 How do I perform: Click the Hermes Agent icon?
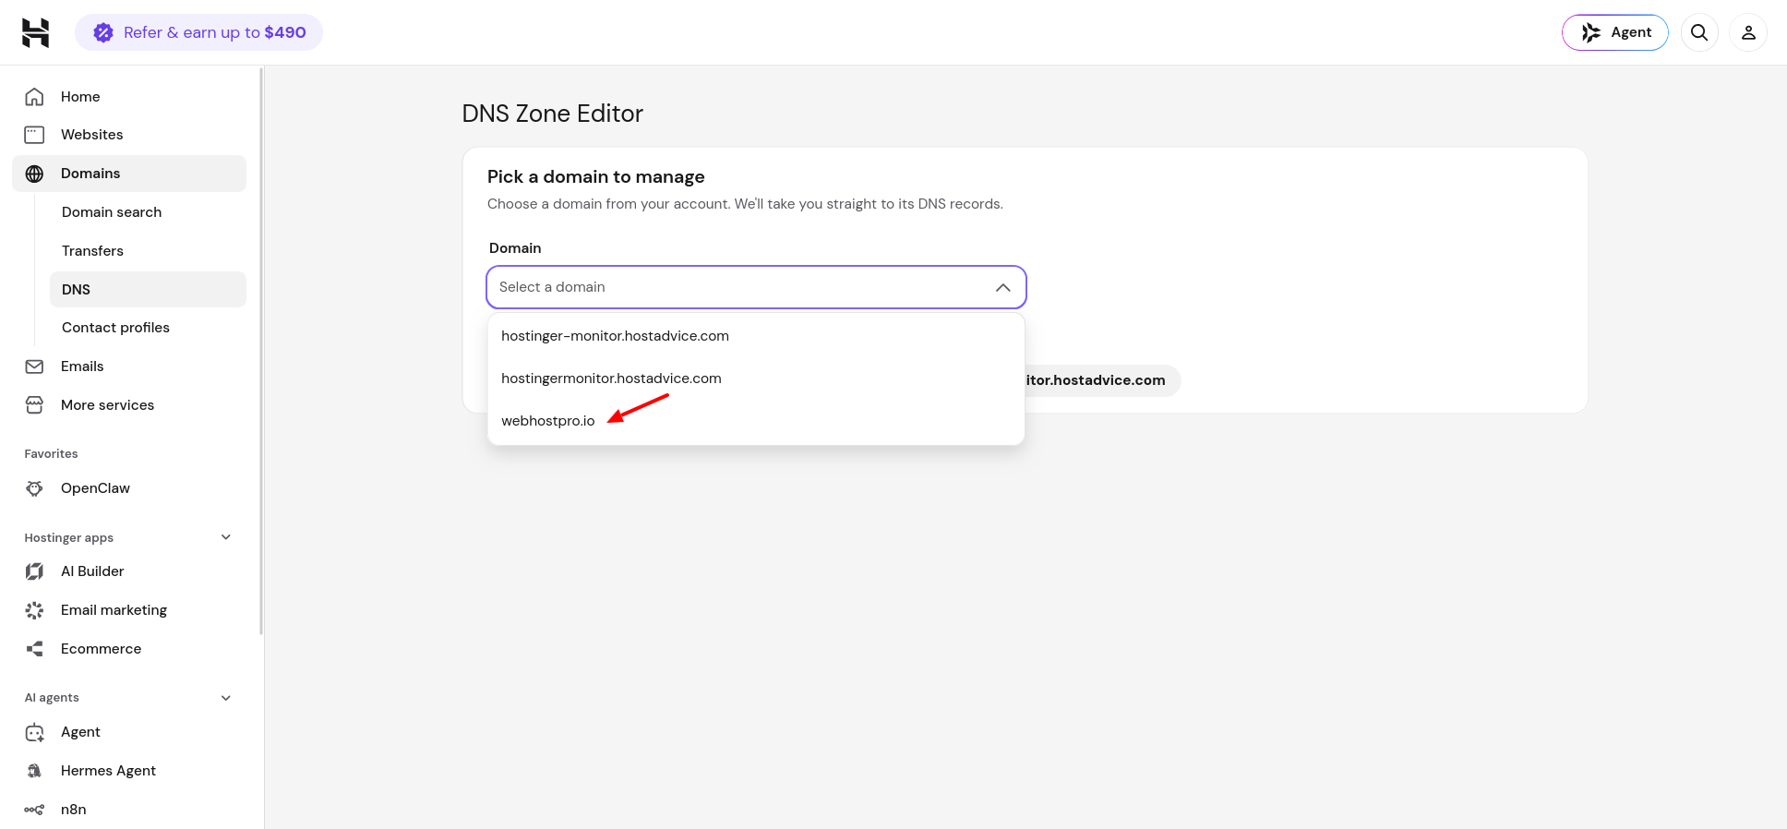(34, 771)
